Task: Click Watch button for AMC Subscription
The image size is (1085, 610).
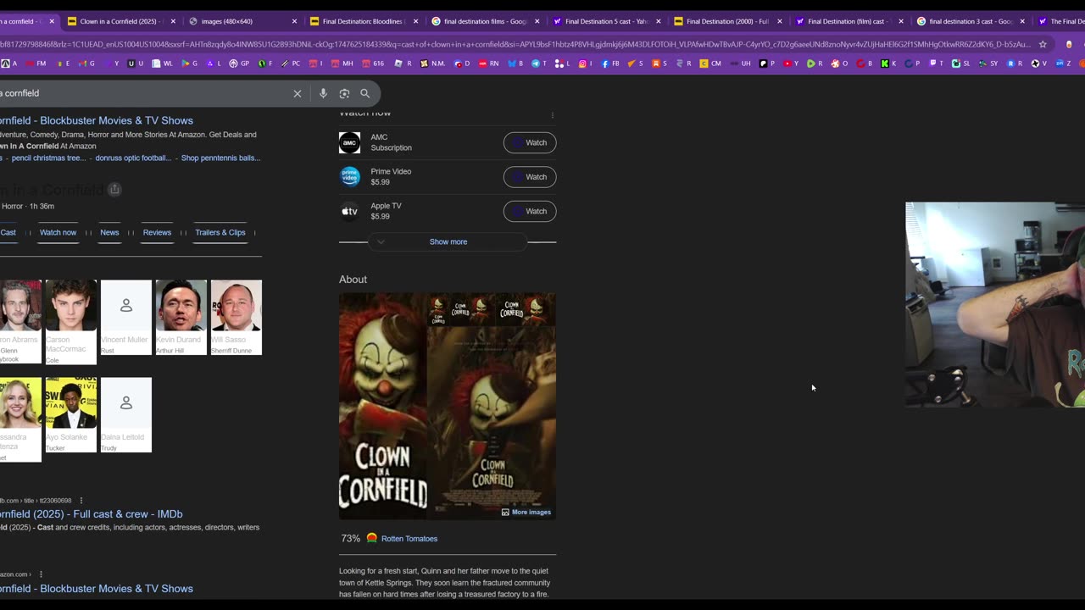Action: [530, 142]
